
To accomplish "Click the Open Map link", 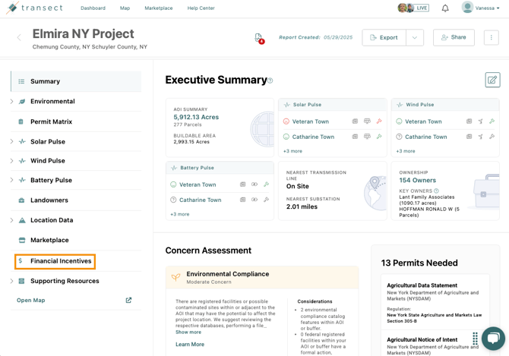I will [x=31, y=301].
